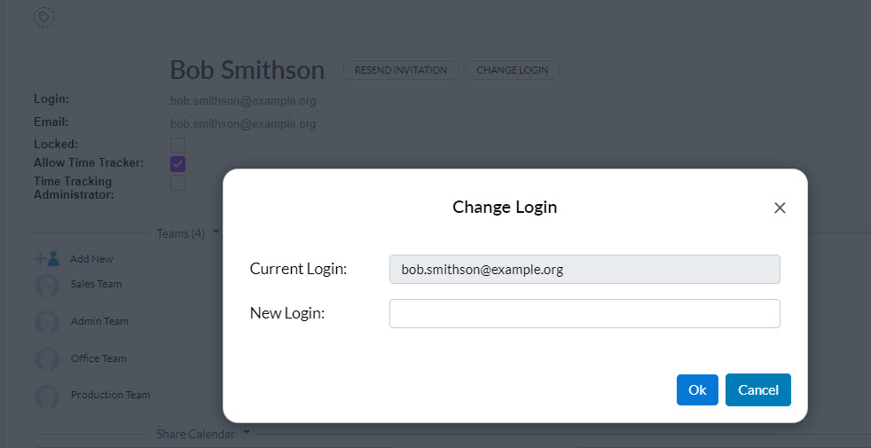Click the Current Login field
871x448 pixels.
pos(585,270)
